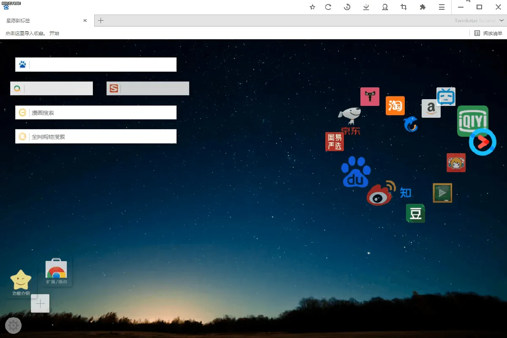Screen dimensions: 507x338
Task: Focus the Baidu paw search box
Action: [x=96, y=65]
